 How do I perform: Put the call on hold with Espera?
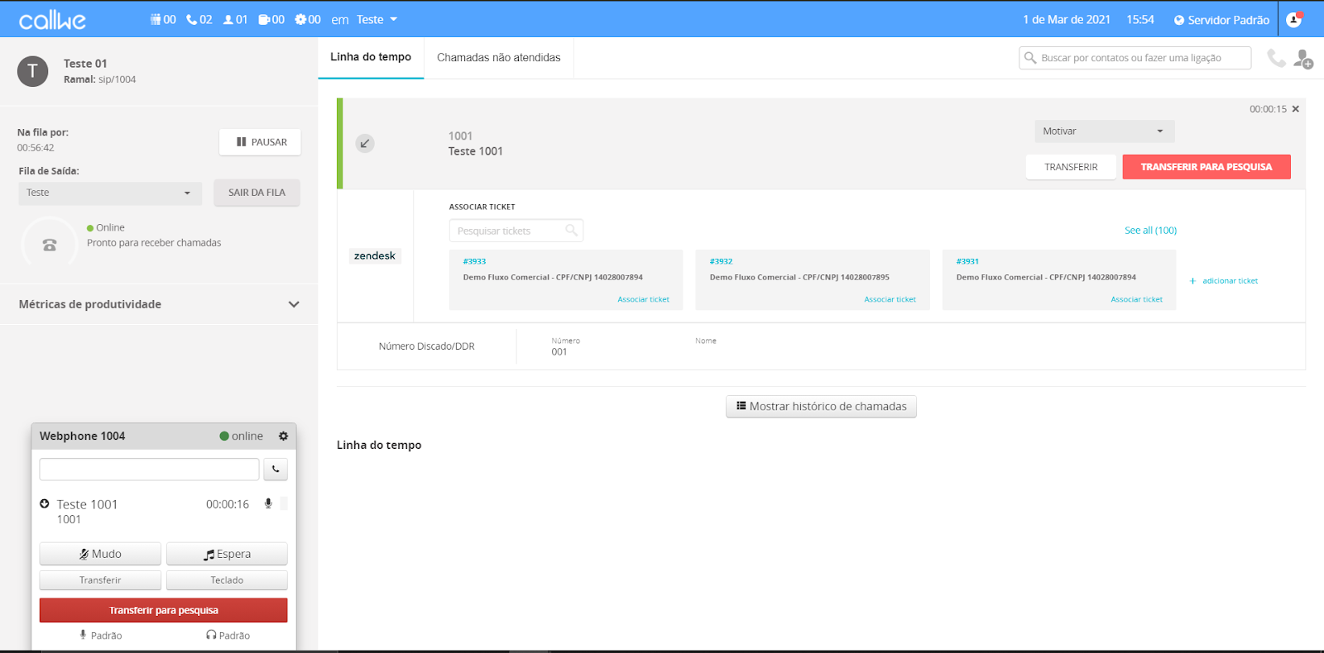[227, 554]
